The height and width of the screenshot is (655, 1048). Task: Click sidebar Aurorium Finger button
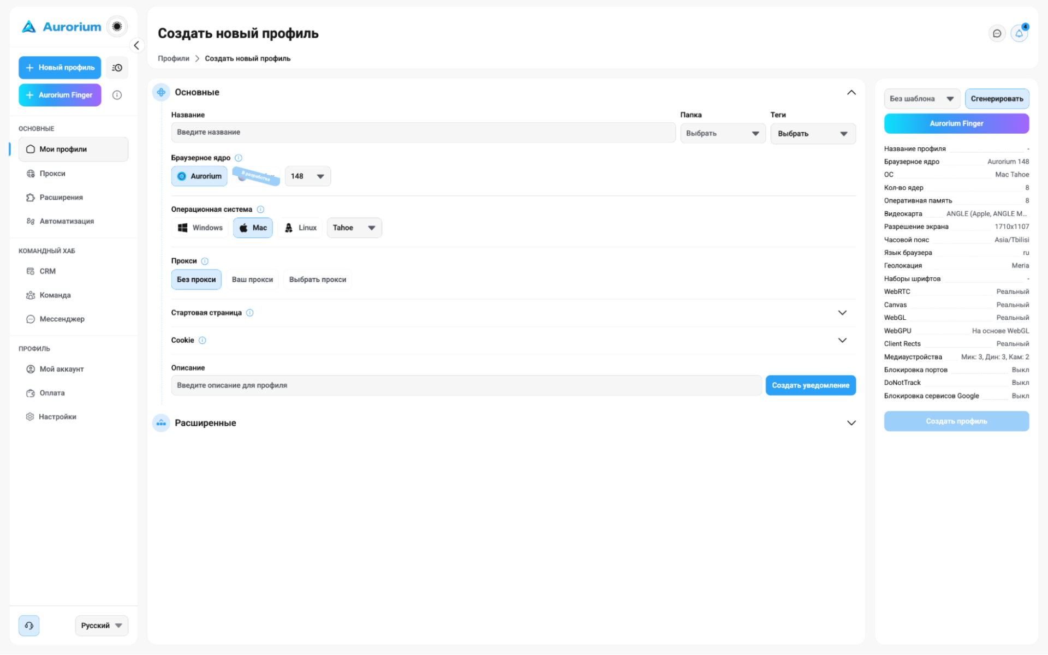[60, 95]
